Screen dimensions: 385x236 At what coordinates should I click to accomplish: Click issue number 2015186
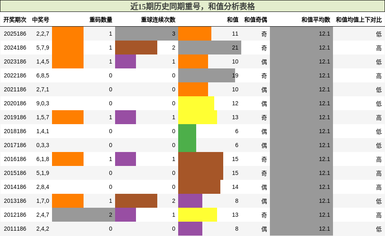[x=15, y=173]
